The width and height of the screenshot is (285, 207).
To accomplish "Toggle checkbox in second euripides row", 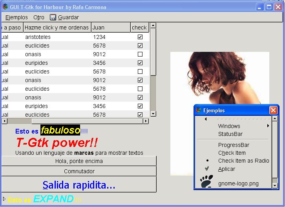I will click(x=140, y=106).
